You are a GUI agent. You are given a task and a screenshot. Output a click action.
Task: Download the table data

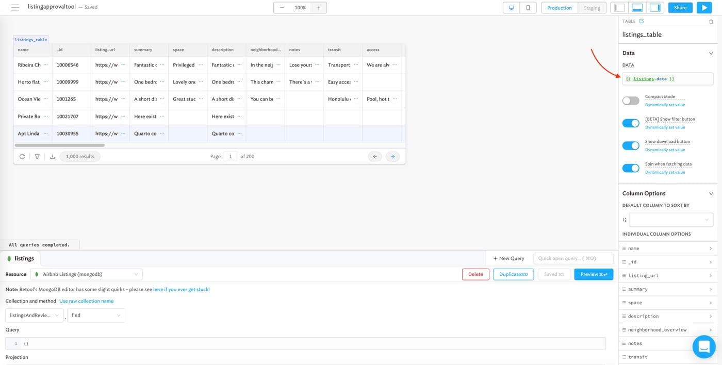[x=52, y=156]
